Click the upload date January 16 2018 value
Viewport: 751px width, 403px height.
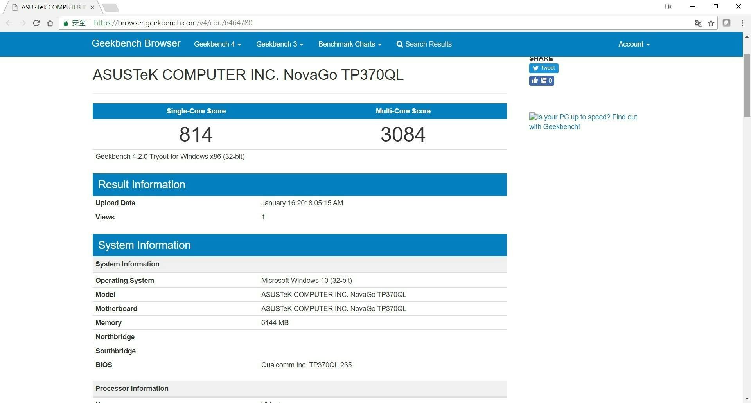coord(302,203)
